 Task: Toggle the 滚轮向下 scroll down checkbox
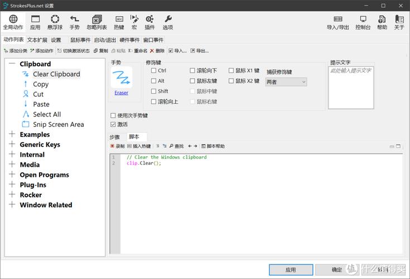(192, 71)
